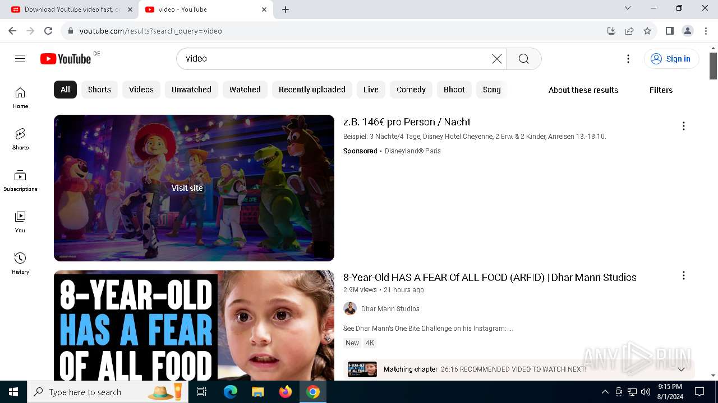Image resolution: width=718 pixels, height=403 pixels.
Task: Click the page vertical scrollbar thumb
Action: 713,66
